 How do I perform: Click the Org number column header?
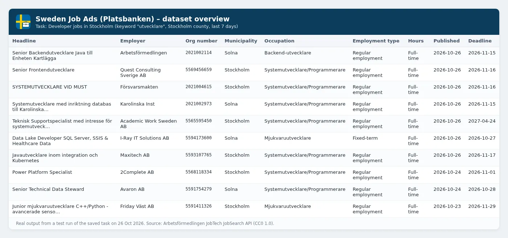pos(201,41)
